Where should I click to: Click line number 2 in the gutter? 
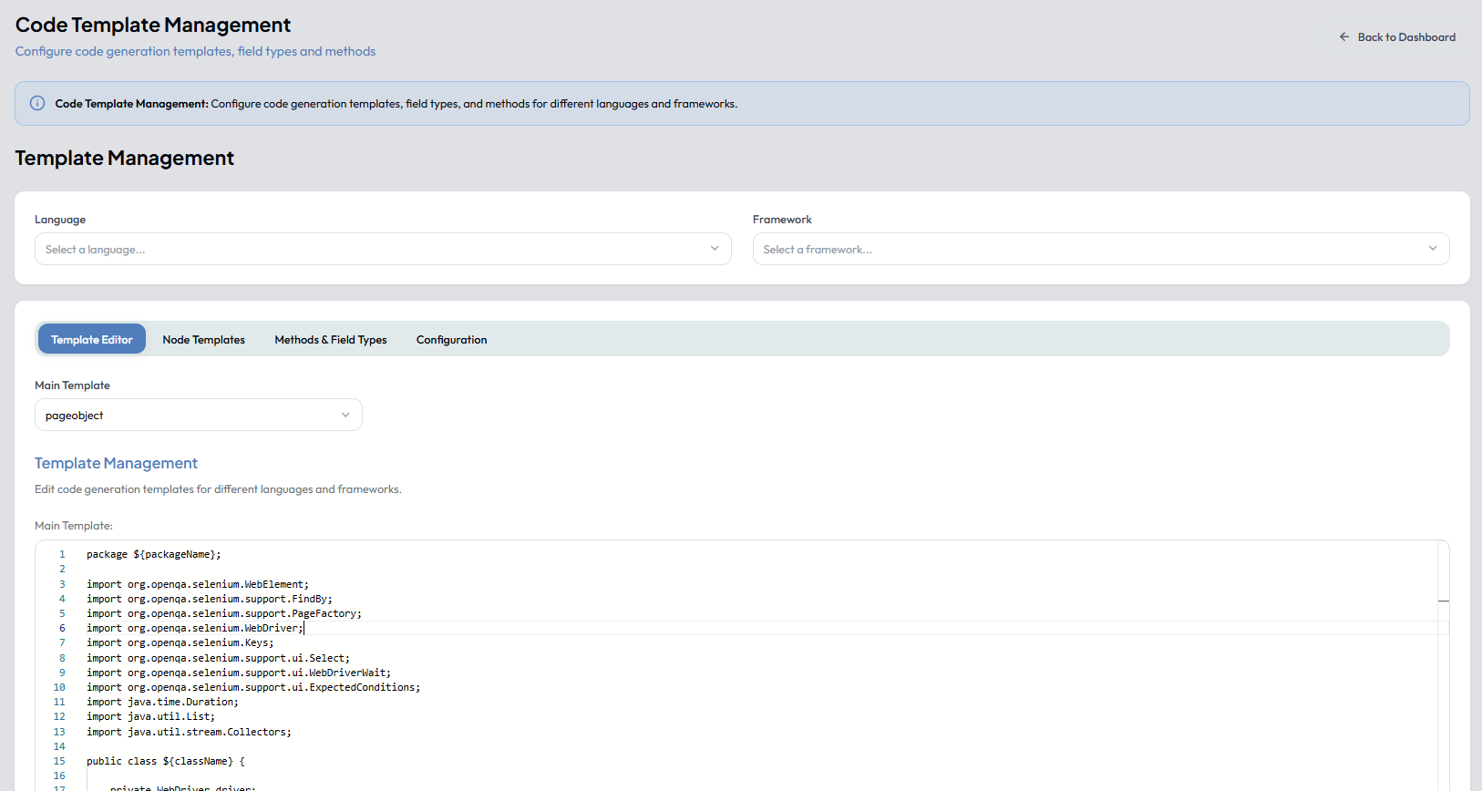(x=62, y=569)
